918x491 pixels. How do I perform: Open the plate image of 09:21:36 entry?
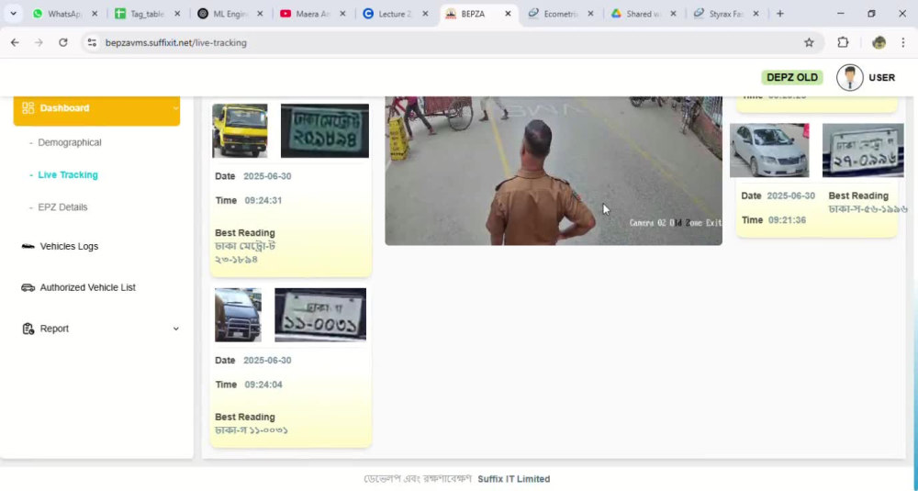coord(863,150)
